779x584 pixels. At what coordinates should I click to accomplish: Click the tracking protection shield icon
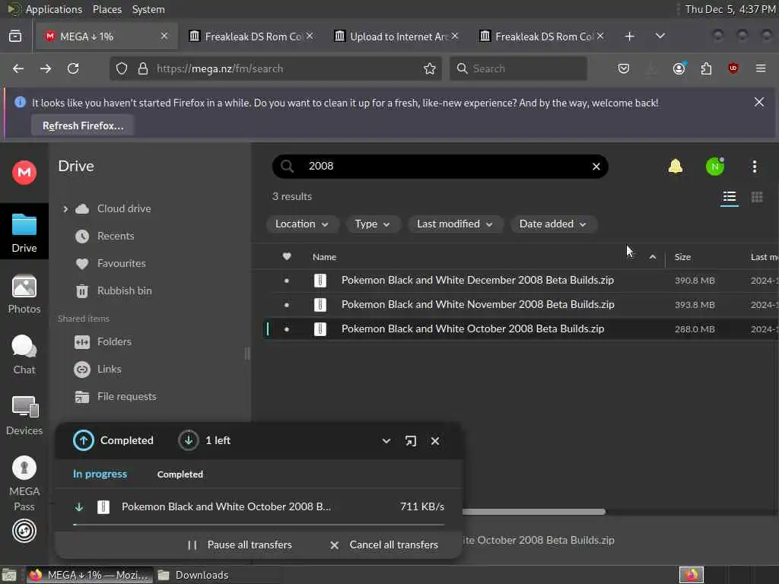coord(121,68)
